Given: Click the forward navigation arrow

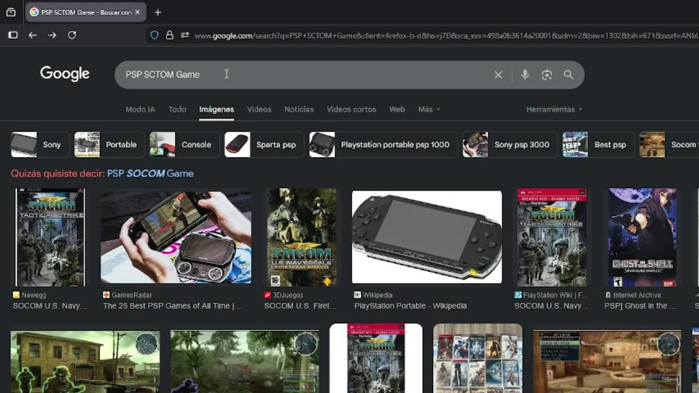Looking at the screenshot, I should (x=52, y=35).
